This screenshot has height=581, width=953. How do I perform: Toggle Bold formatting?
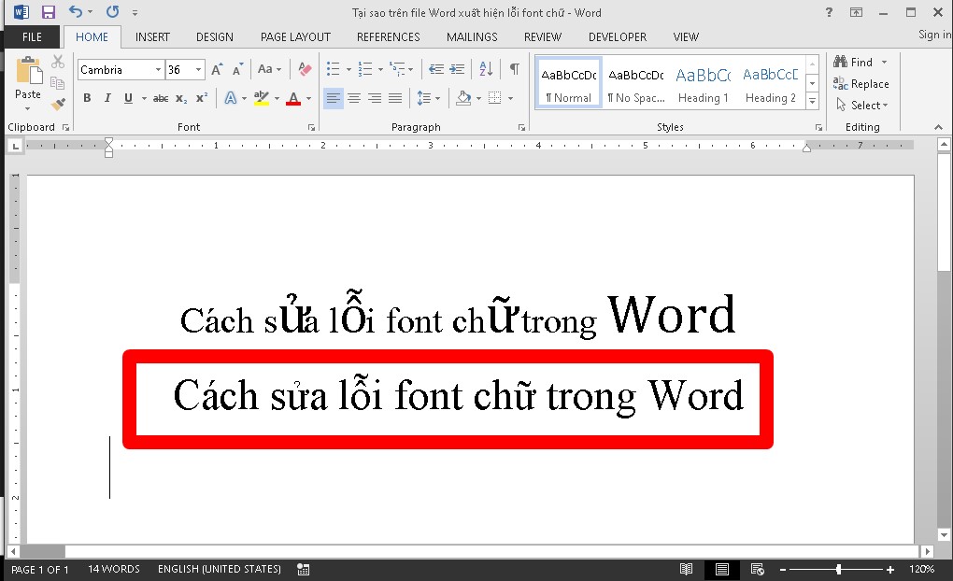tap(87, 98)
